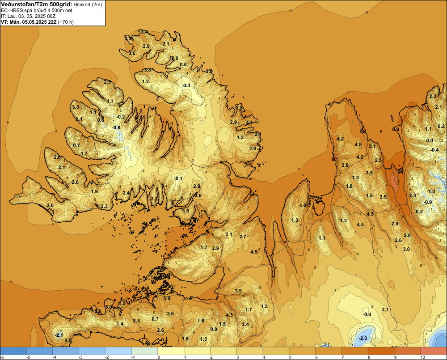This screenshot has height=360, width=447.
Task: Click the title 'Veðurstofan/T2m 500grid:'
Action: click(37, 4)
